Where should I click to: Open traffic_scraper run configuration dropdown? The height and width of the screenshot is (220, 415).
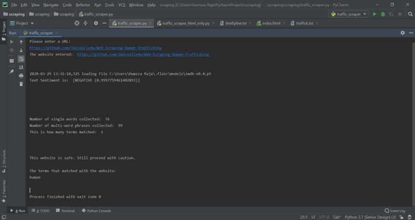coord(348,14)
